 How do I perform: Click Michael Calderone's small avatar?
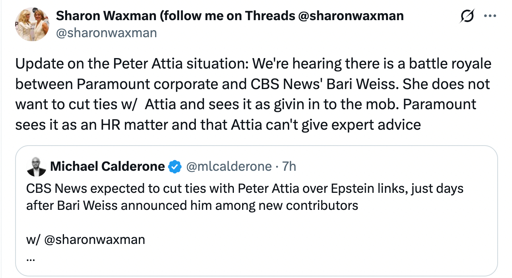point(36,167)
